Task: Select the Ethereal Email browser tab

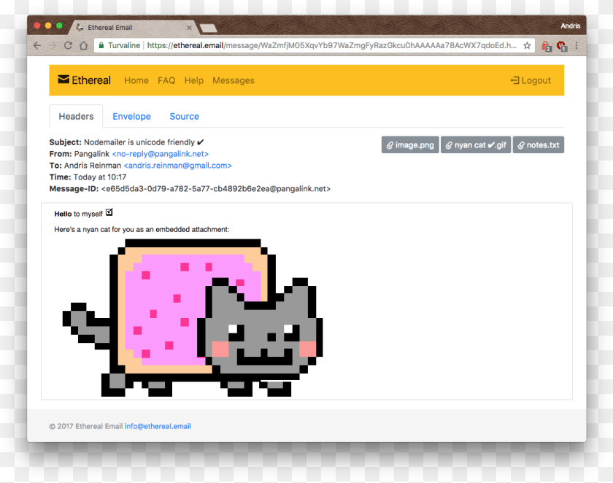Action: 133,28
